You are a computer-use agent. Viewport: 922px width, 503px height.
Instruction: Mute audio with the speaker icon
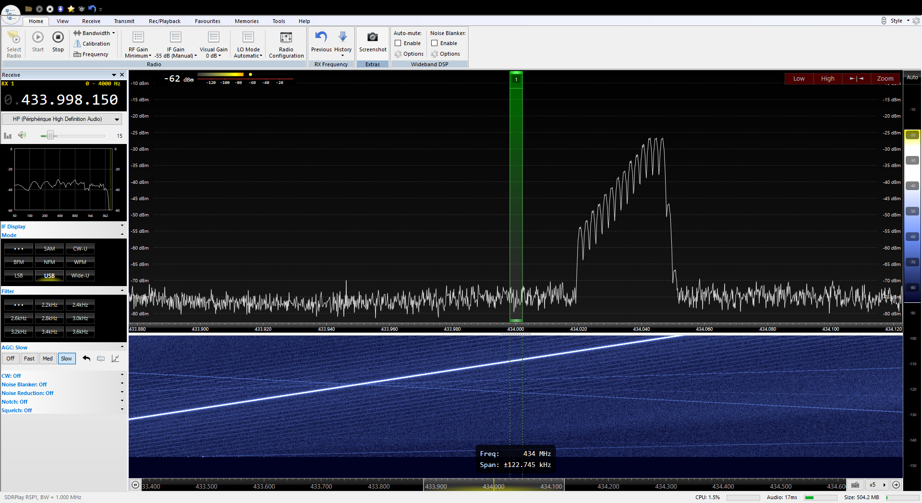[x=22, y=135]
